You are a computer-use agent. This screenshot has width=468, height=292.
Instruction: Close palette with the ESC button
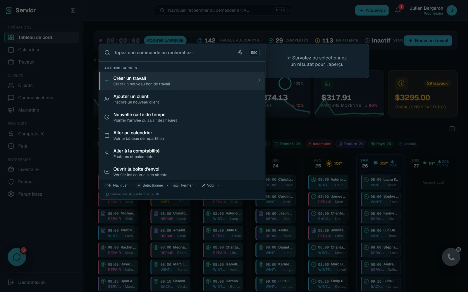(x=254, y=53)
